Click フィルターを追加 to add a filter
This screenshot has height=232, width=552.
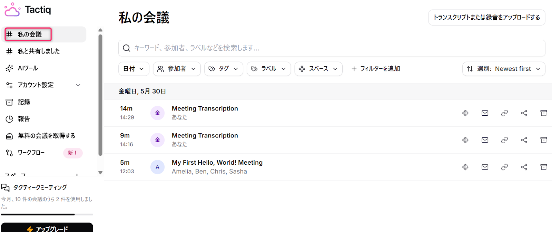click(375, 69)
